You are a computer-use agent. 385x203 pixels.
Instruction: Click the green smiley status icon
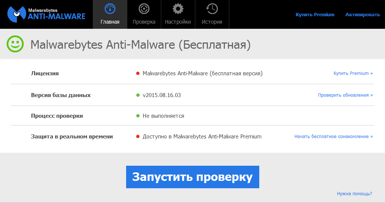click(15, 45)
